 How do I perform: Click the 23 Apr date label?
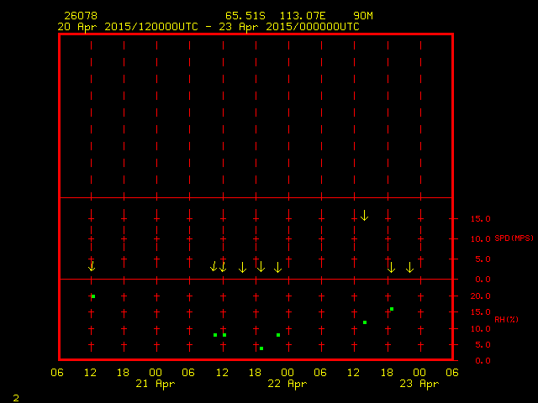coord(419,384)
